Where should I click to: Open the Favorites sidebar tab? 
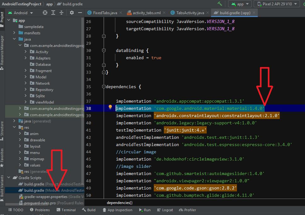click(x=2, y=157)
